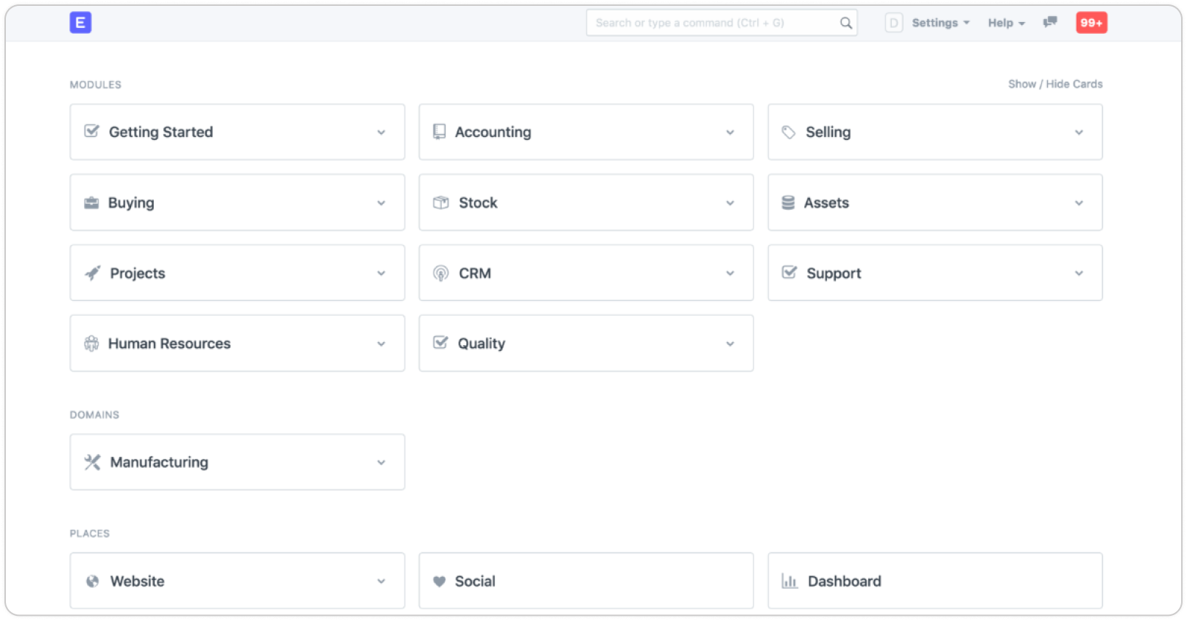Click the Buying briefcase icon
Viewport: 1187px width, 621px height.
pos(91,203)
